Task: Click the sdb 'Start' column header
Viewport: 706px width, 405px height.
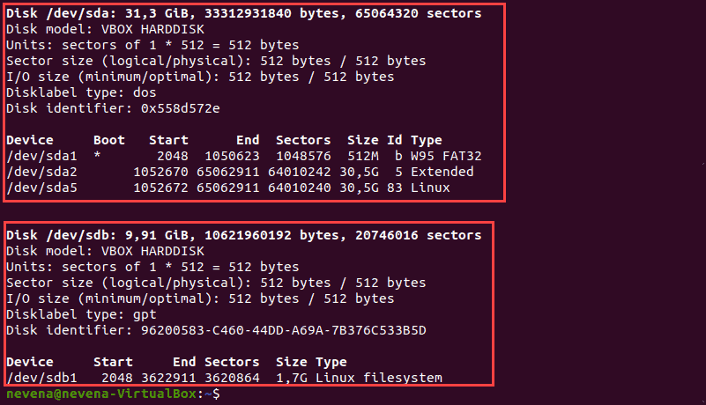Action: tap(113, 362)
